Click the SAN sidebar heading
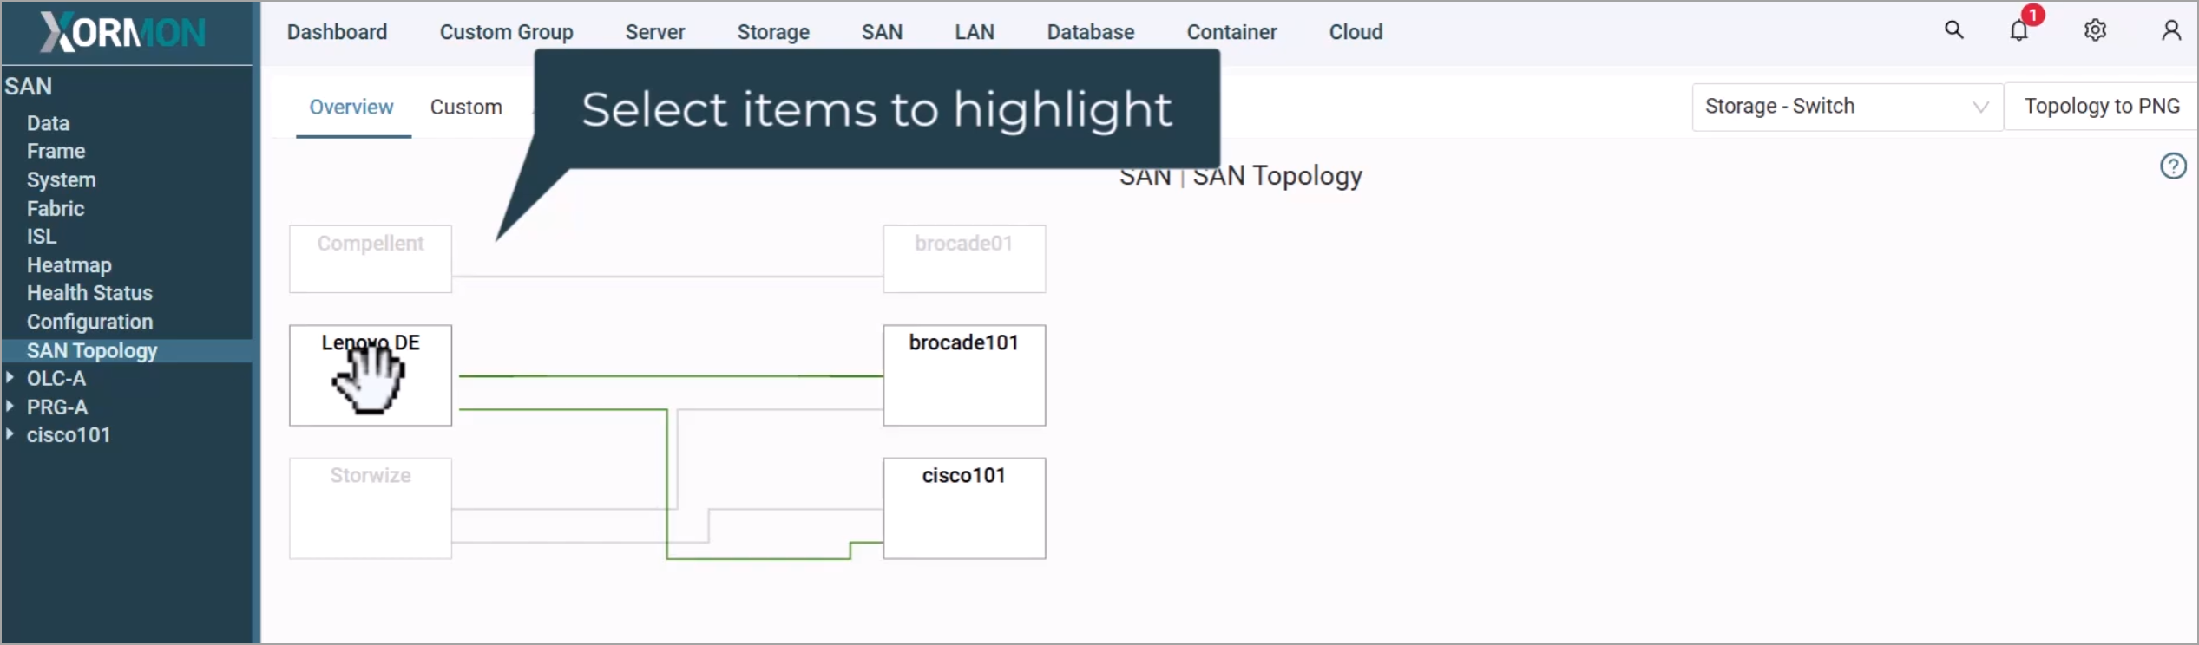This screenshot has height=645, width=2199. (x=29, y=87)
